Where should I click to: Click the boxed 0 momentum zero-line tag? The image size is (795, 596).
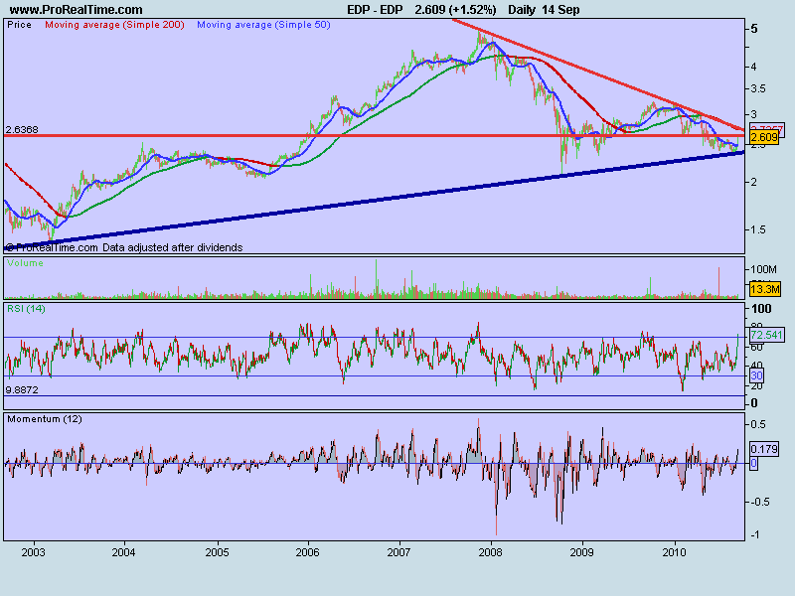[754, 463]
